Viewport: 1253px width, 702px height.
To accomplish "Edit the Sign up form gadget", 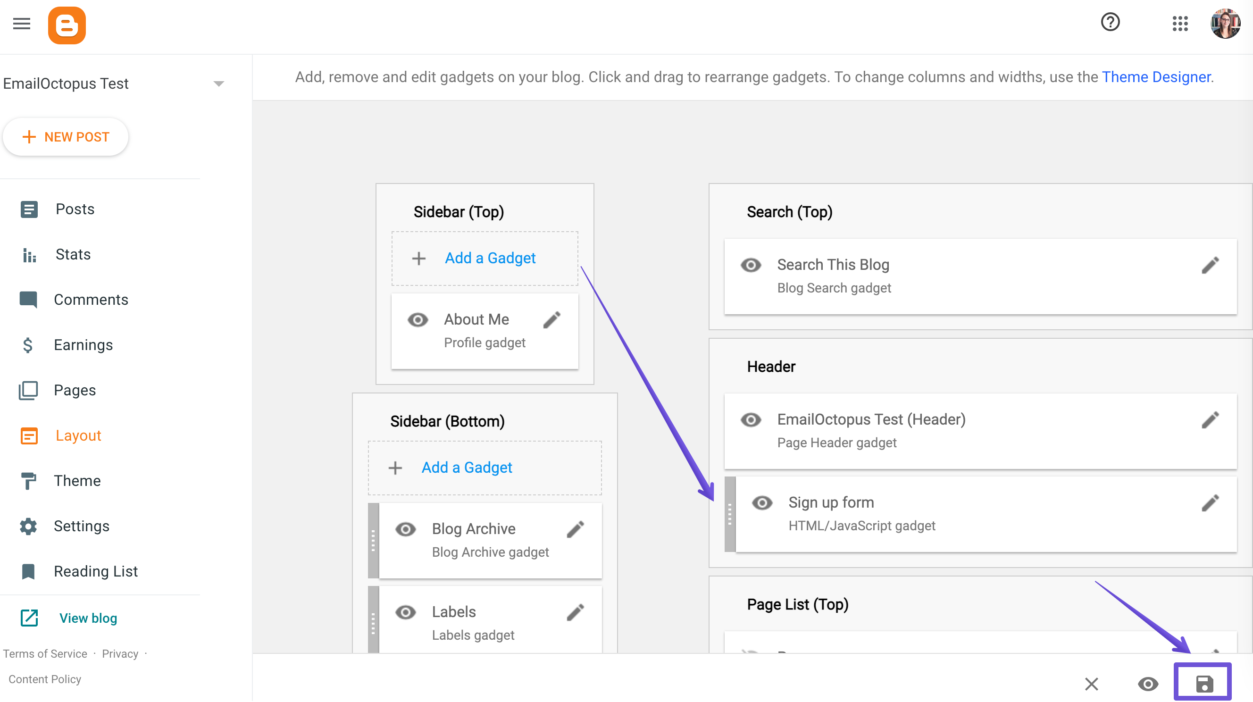I will click(1211, 502).
